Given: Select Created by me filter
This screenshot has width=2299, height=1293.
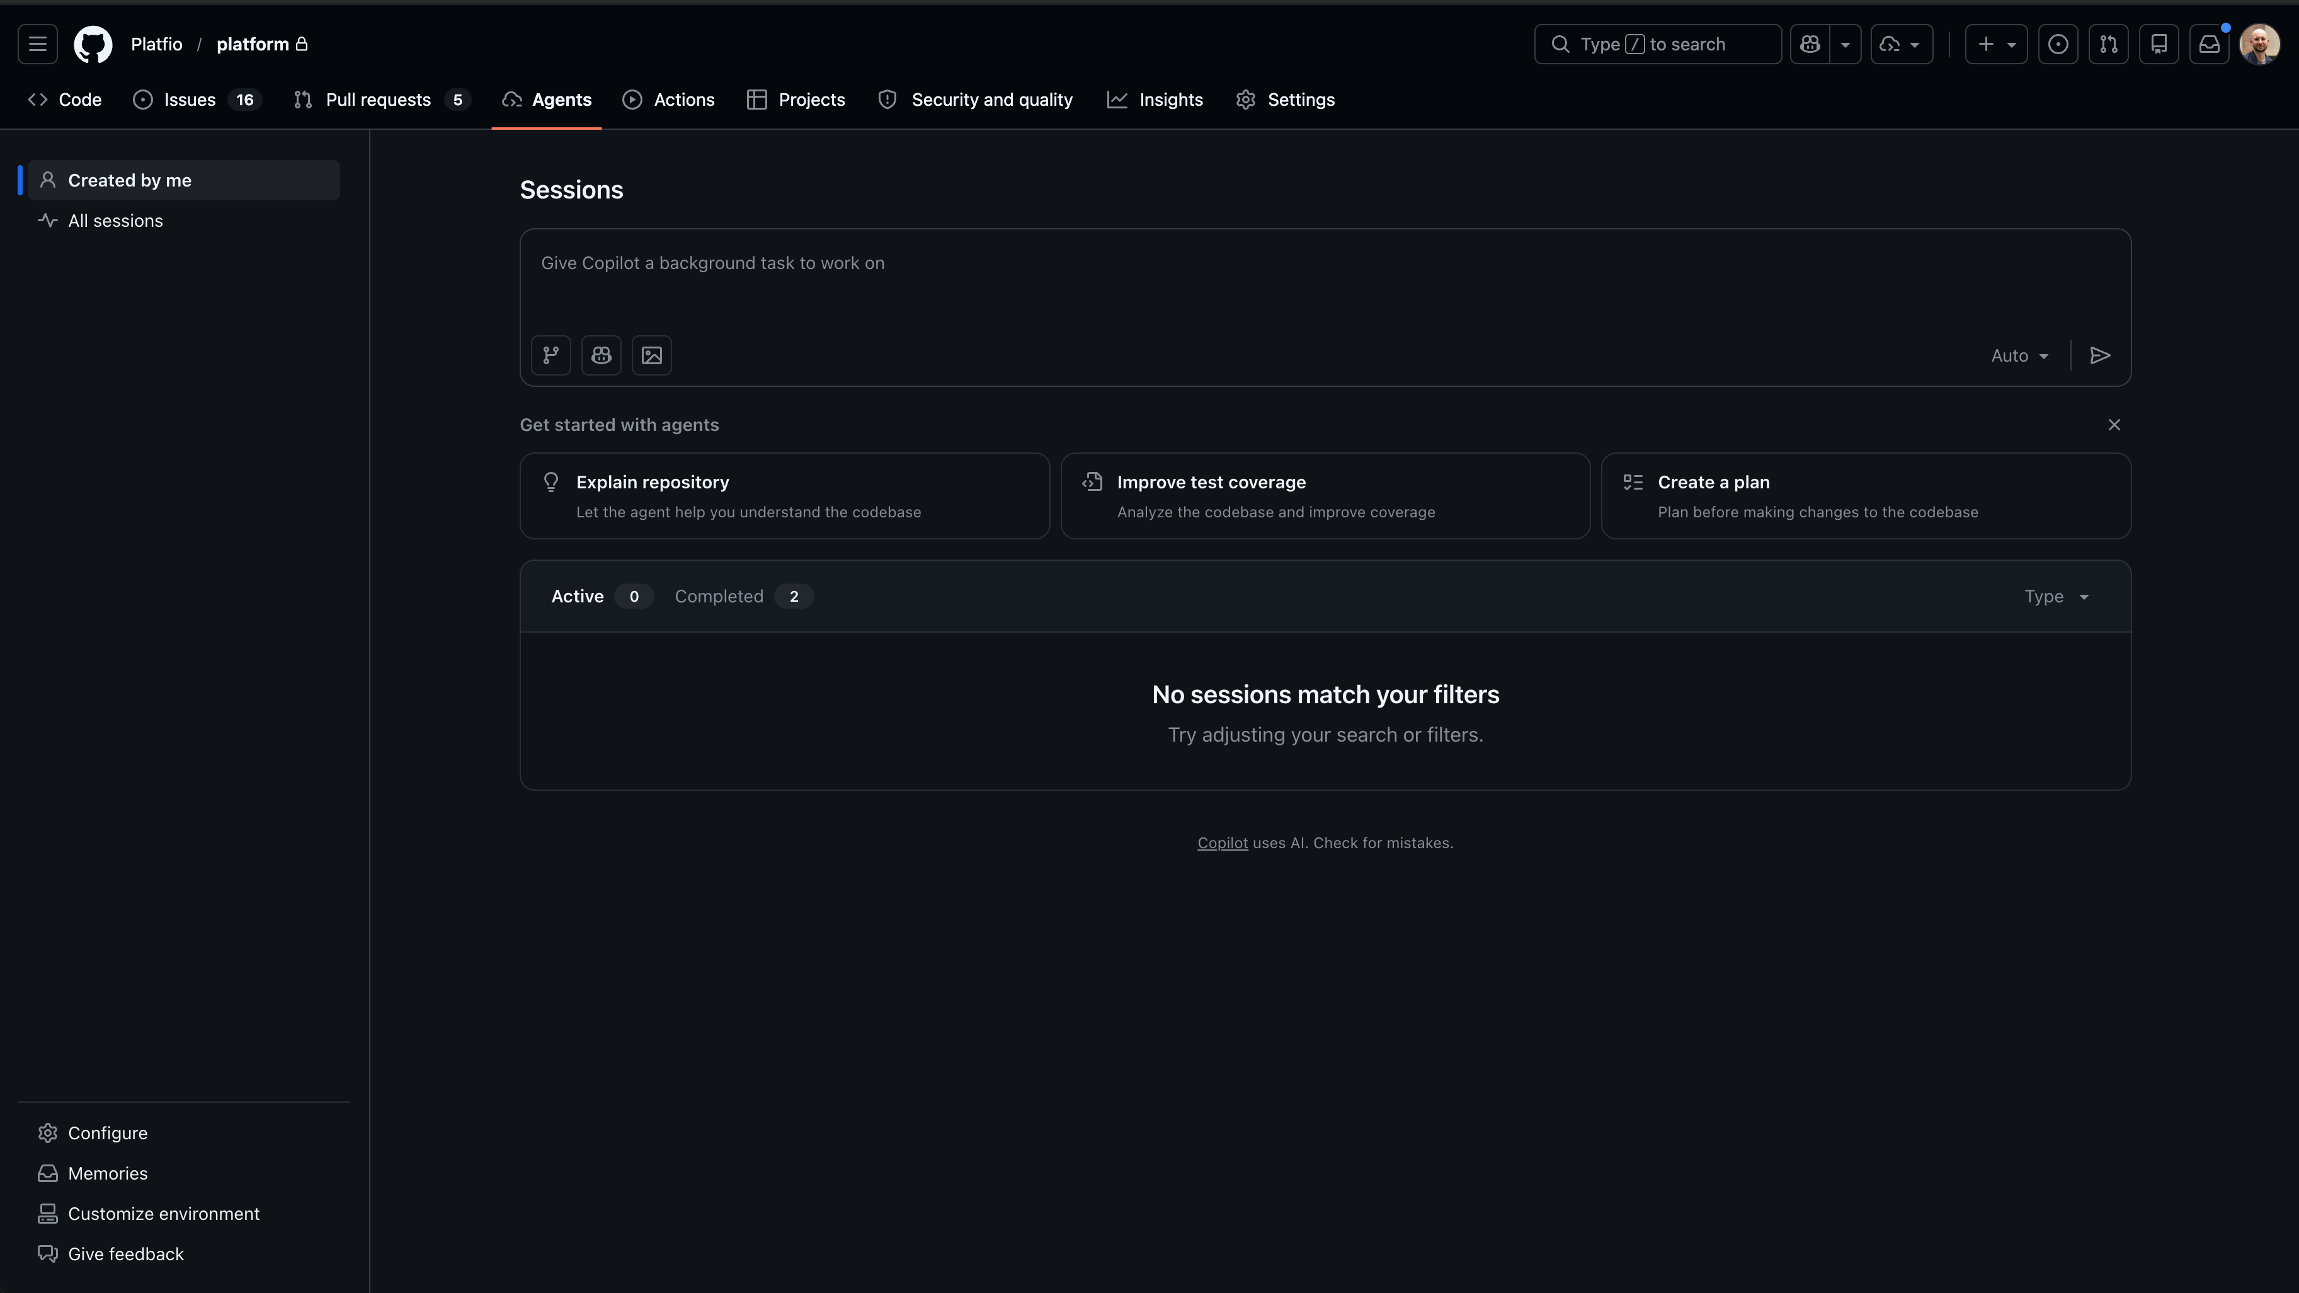Looking at the screenshot, I should click(x=184, y=180).
